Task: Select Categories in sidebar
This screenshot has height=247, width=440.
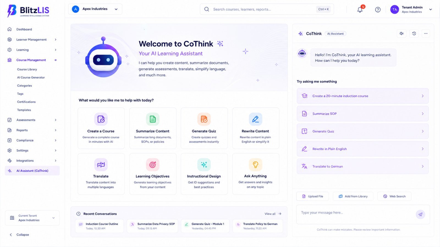Action: point(24,86)
